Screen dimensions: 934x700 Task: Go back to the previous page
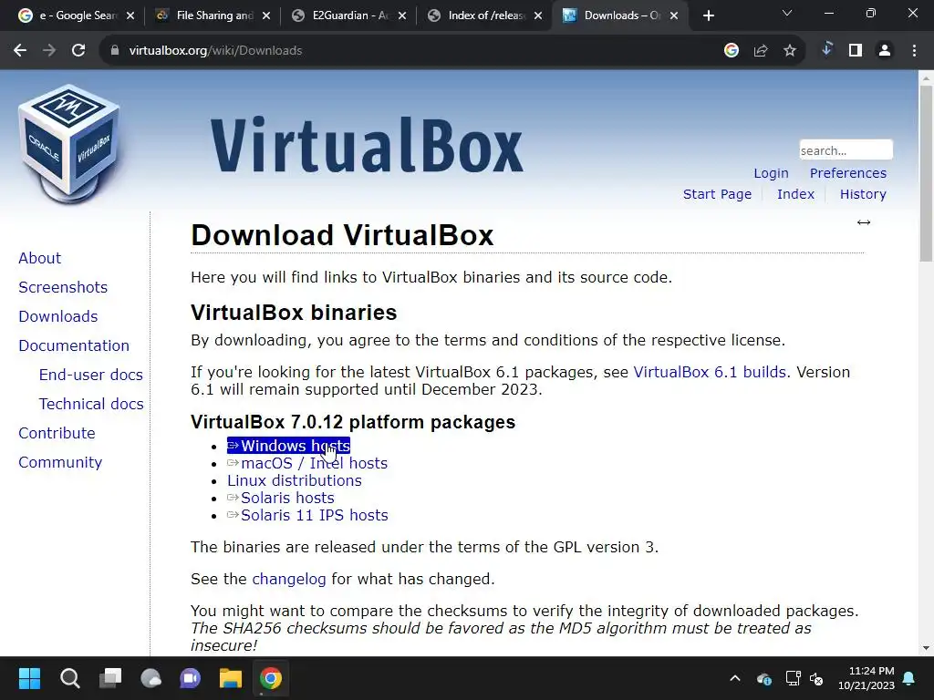(20, 51)
